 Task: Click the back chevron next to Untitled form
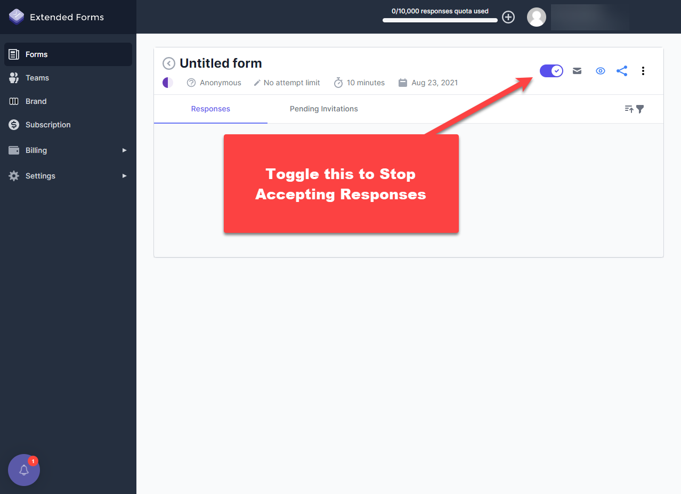pyautogui.click(x=168, y=63)
